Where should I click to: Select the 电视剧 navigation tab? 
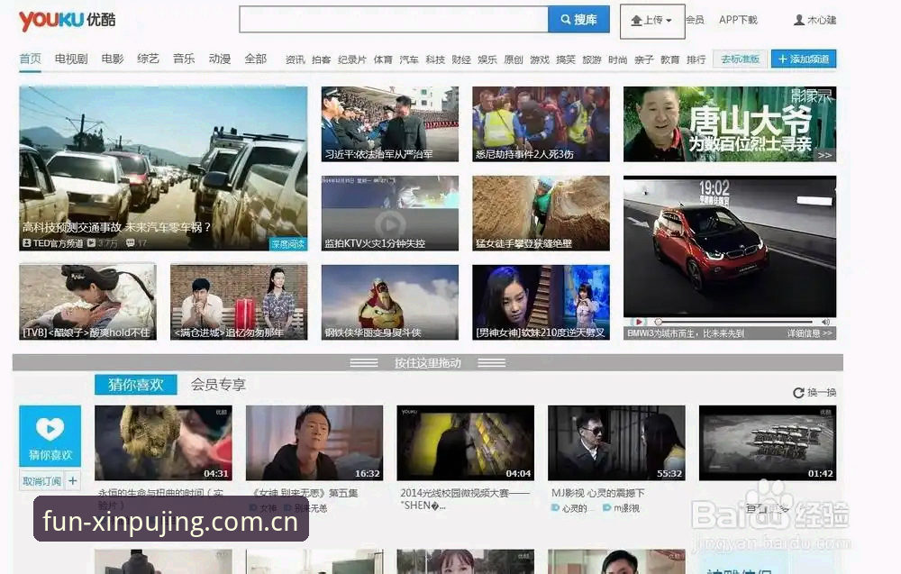(x=71, y=59)
